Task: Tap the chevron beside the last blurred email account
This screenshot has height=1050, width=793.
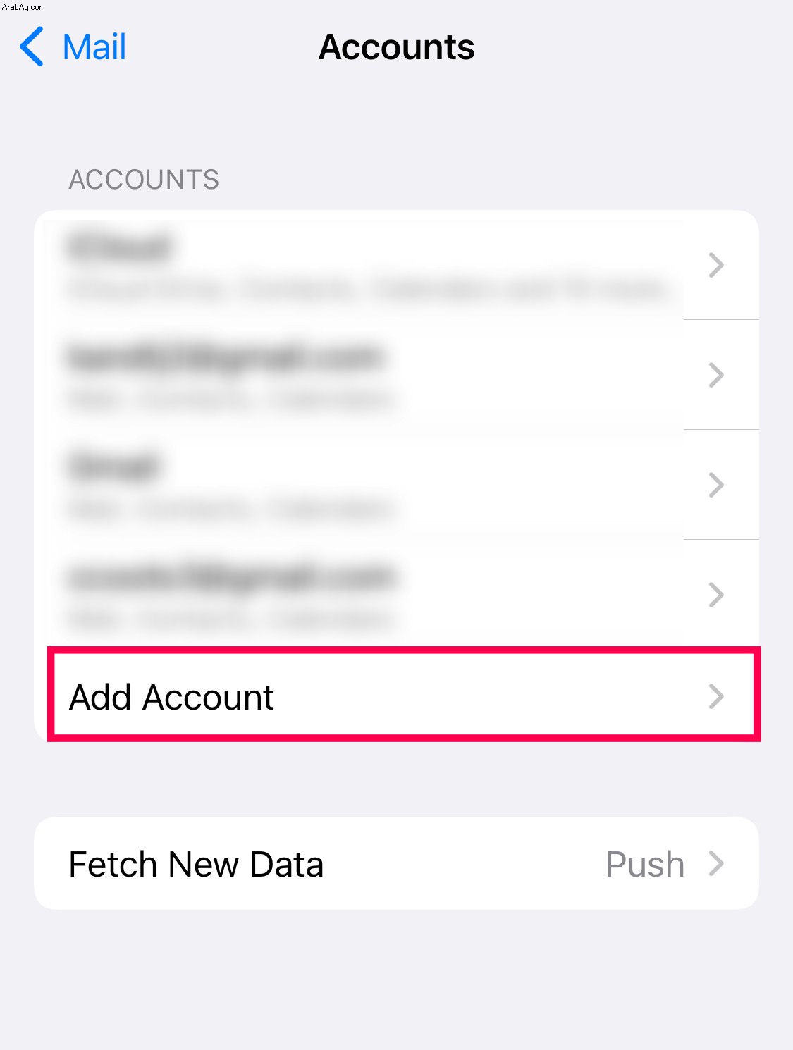Action: click(x=716, y=595)
